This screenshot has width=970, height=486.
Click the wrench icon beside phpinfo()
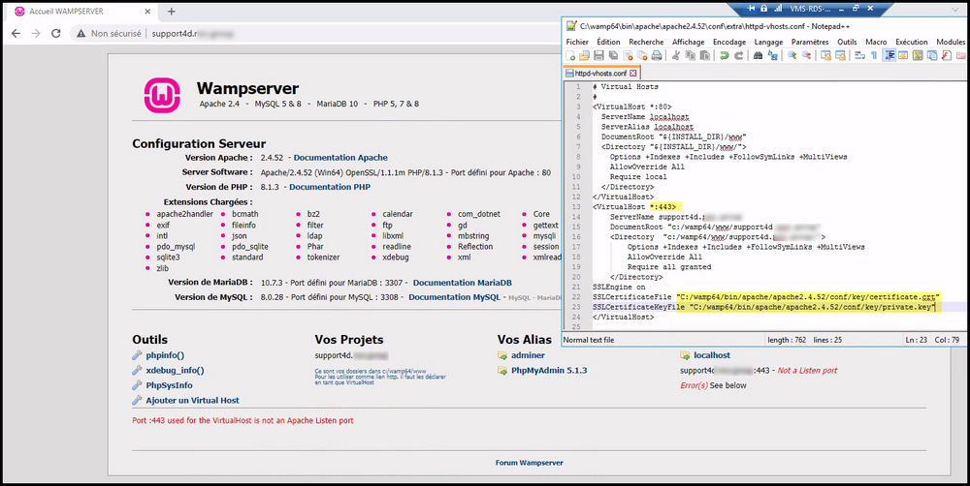pyautogui.click(x=138, y=355)
